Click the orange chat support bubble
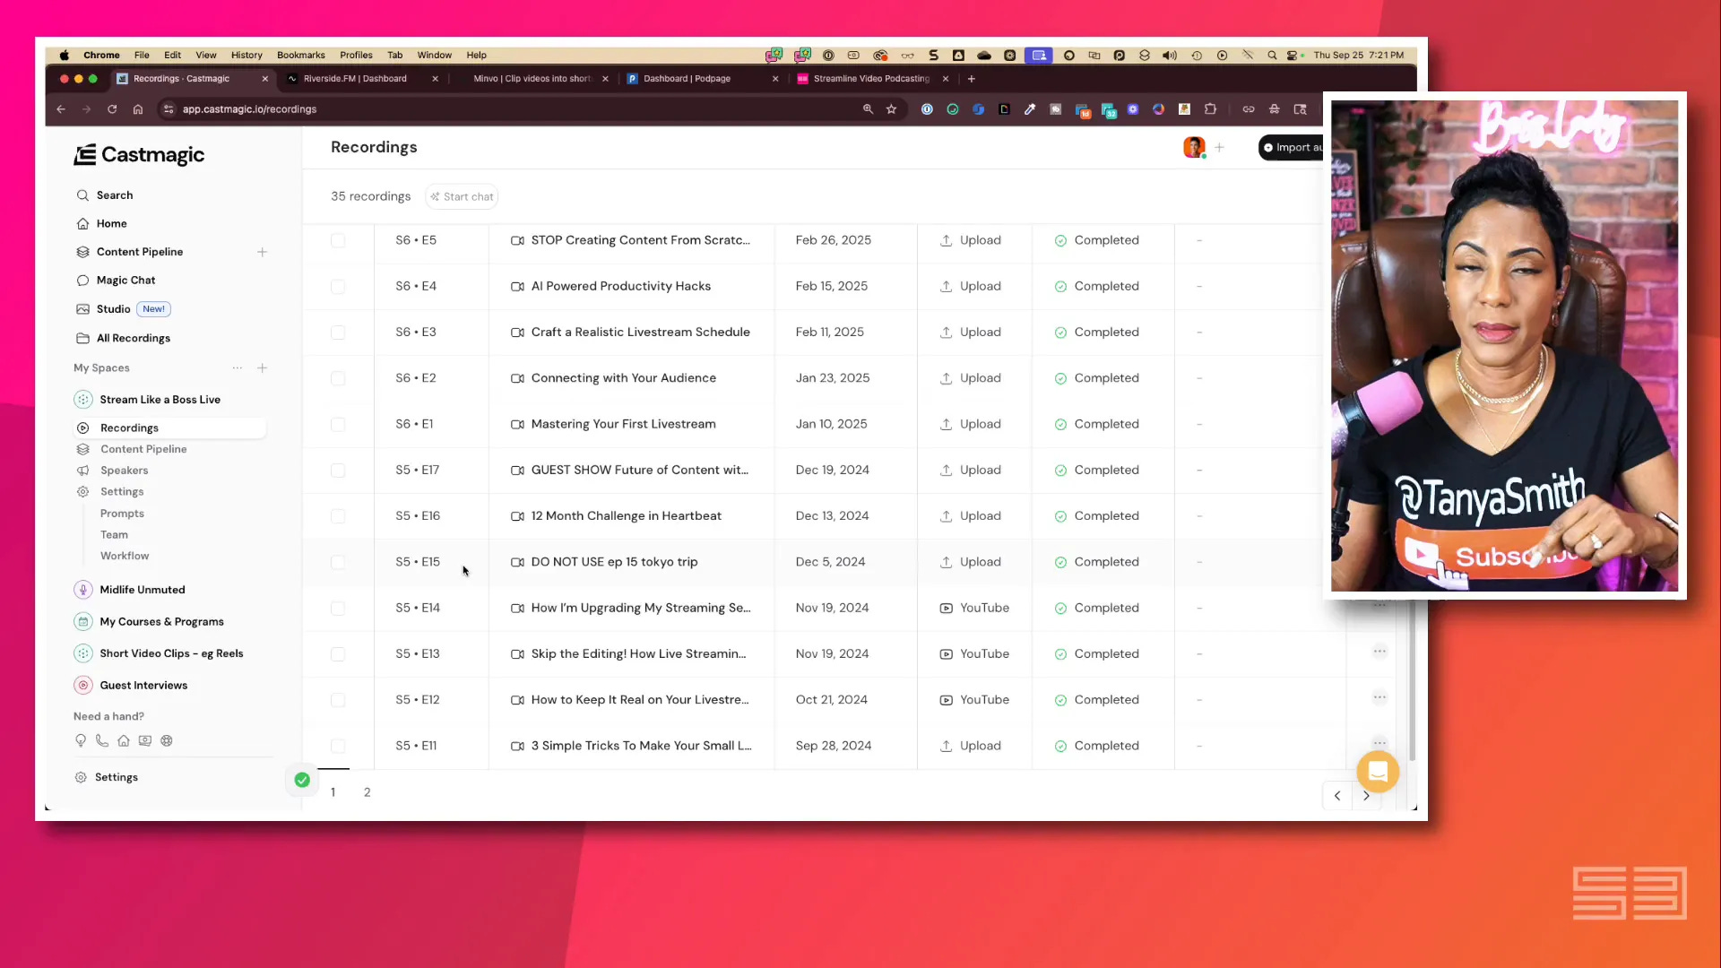 click(x=1378, y=772)
